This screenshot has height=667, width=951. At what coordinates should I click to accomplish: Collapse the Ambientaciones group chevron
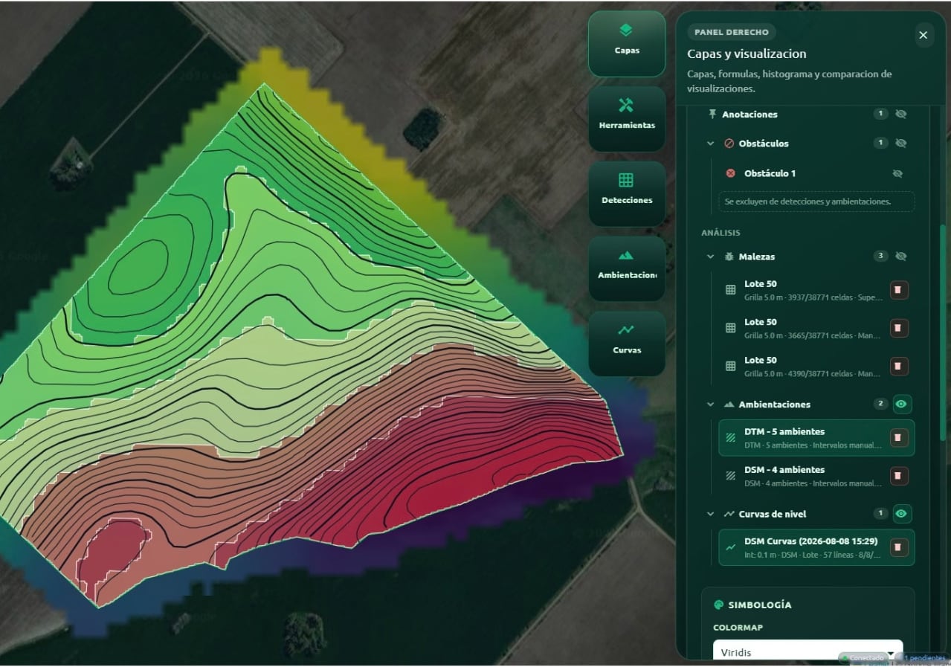tap(711, 405)
